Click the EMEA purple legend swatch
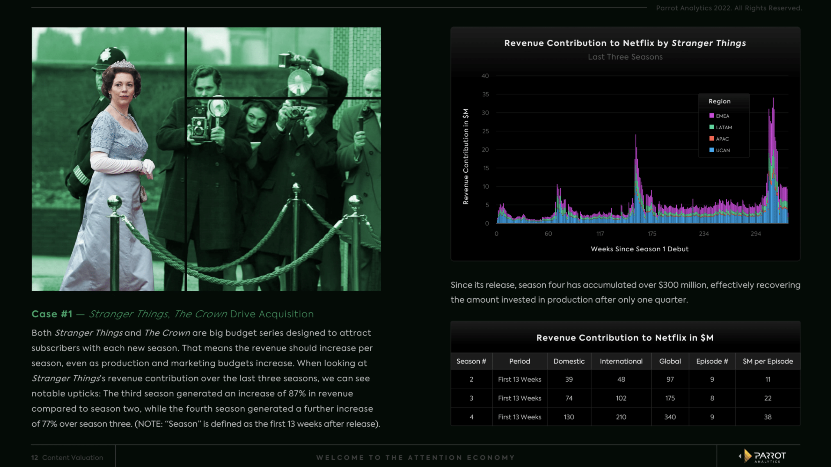 pyautogui.click(x=712, y=116)
